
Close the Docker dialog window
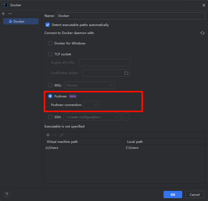[x=204, y=5]
